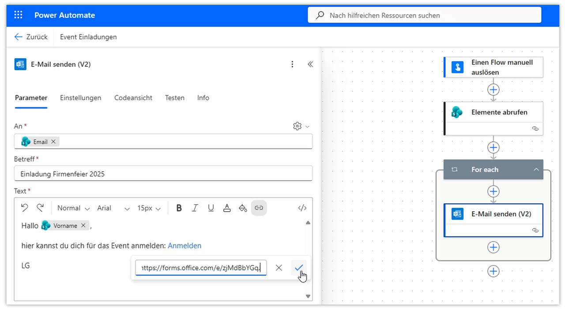Redo the last text edit
This screenshot has width=565, height=310.
coord(40,208)
